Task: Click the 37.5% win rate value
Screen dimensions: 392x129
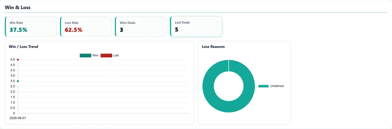Action: (x=18, y=30)
